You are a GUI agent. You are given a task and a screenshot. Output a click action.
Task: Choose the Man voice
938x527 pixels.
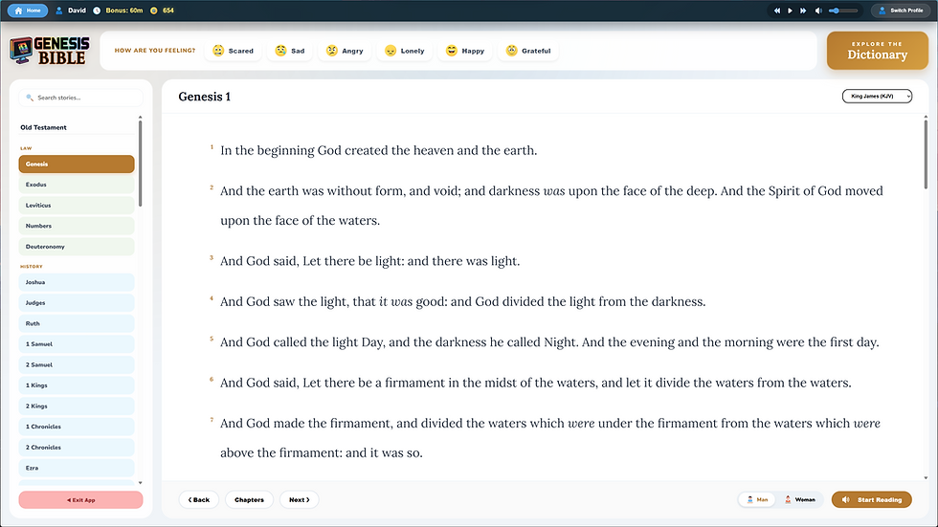coord(757,499)
